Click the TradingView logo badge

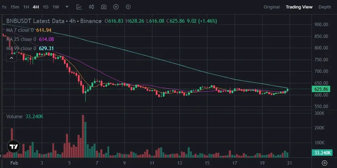click(14, 147)
